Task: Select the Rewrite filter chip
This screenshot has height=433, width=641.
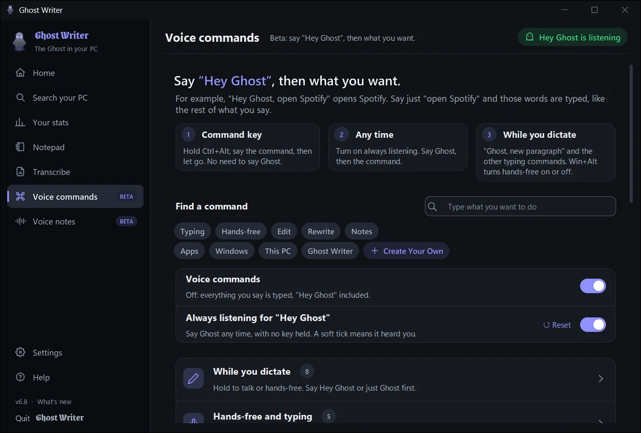Action: tap(321, 231)
